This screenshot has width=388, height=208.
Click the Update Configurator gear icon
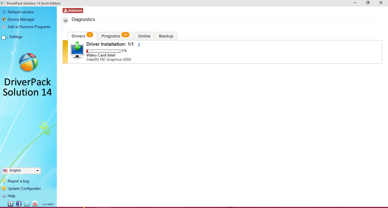tap(4, 189)
